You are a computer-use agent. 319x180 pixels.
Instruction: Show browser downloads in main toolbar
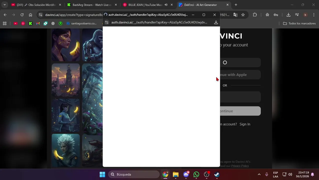coord(288,15)
